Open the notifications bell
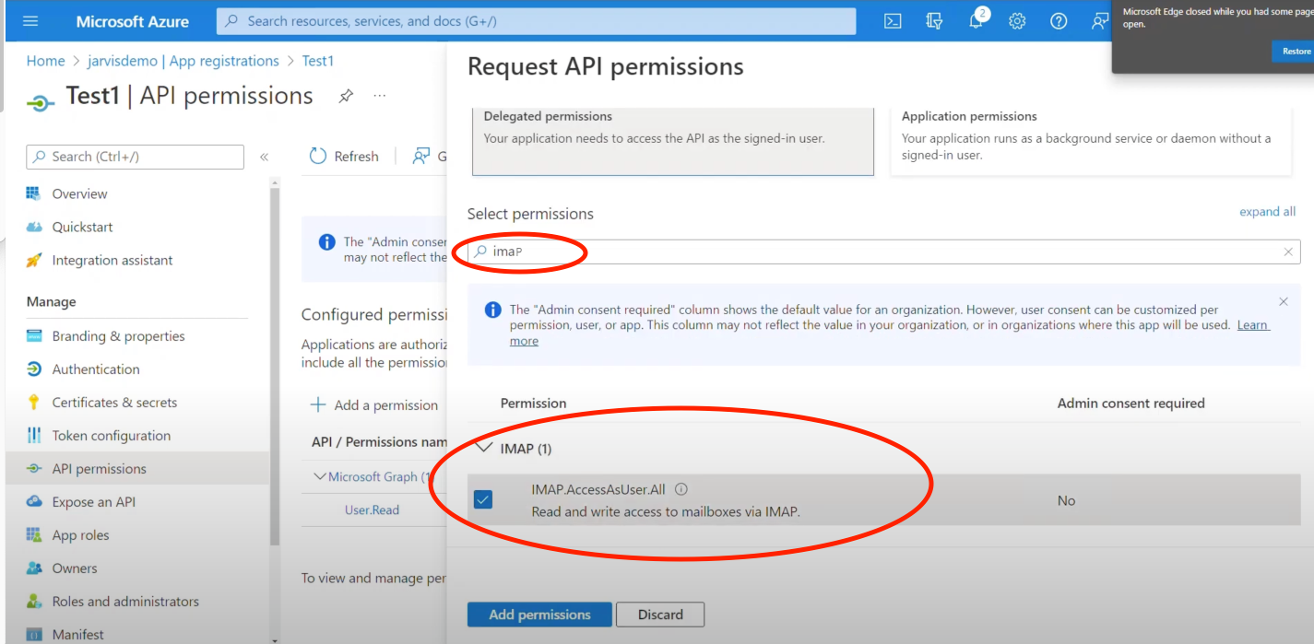Screen dimensions: 1314x644 tap(977, 21)
